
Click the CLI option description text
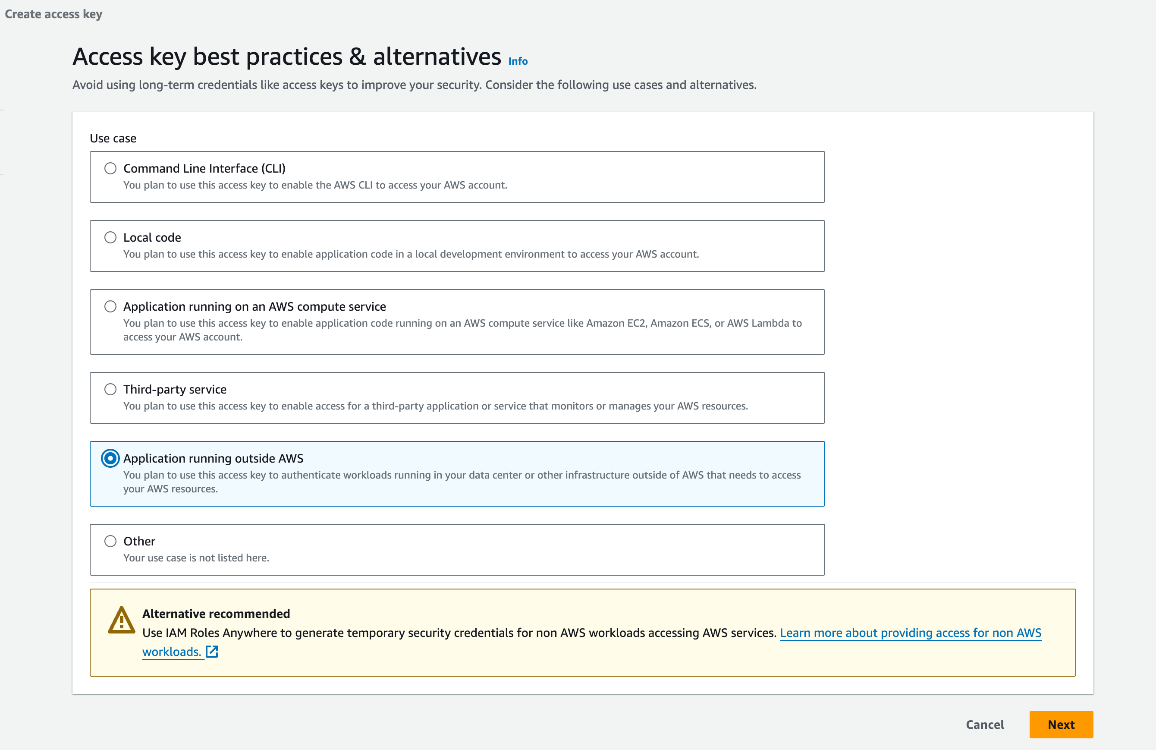pyautogui.click(x=315, y=185)
